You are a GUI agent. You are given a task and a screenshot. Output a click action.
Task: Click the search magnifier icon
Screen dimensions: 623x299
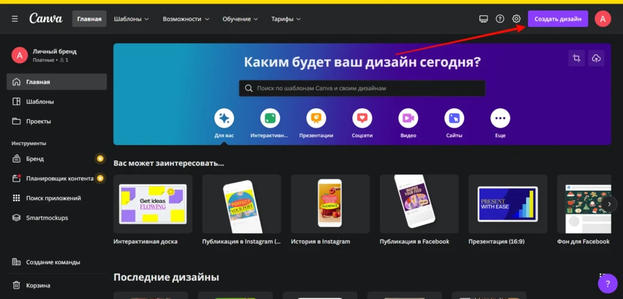tap(249, 88)
